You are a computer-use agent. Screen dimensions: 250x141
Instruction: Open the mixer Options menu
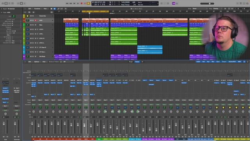tap(37, 62)
